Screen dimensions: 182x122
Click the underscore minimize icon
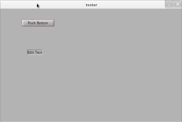[169, 5]
